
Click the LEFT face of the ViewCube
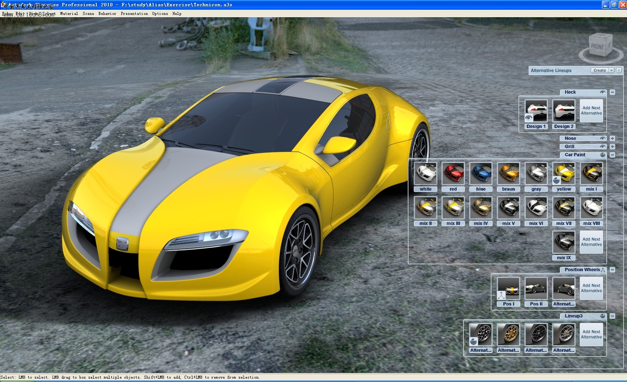(x=609, y=45)
